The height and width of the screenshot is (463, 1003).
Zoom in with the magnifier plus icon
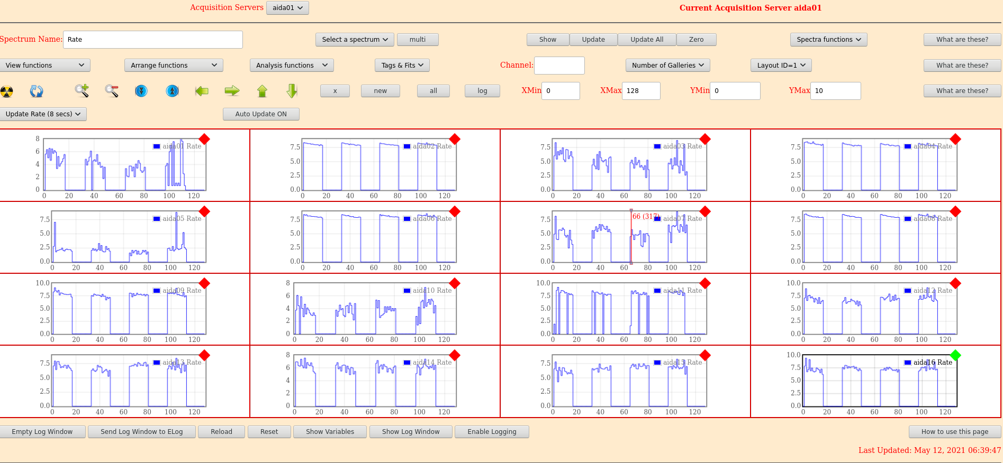click(82, 91)
